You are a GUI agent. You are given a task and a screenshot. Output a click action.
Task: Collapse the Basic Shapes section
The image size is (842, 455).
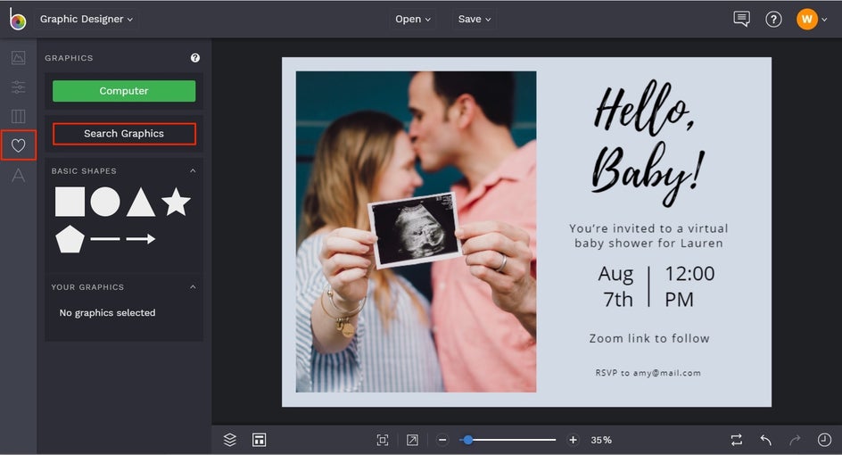coord(193,171)
